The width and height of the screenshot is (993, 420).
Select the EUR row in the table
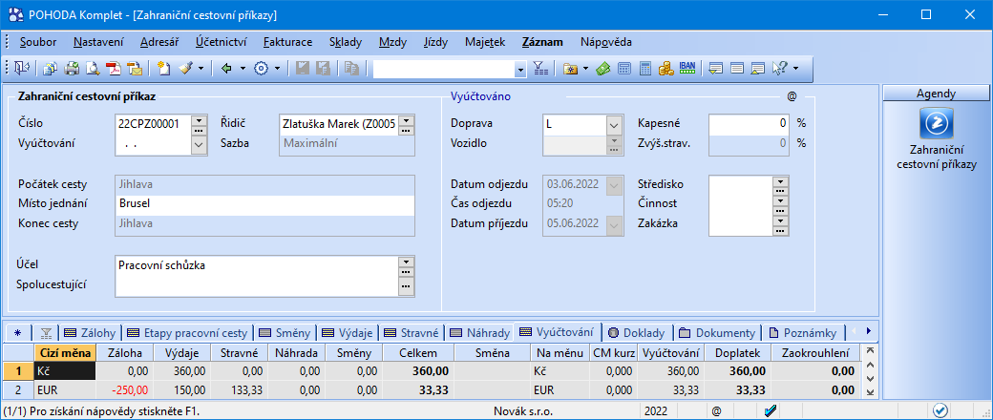[x=432, y=388]
